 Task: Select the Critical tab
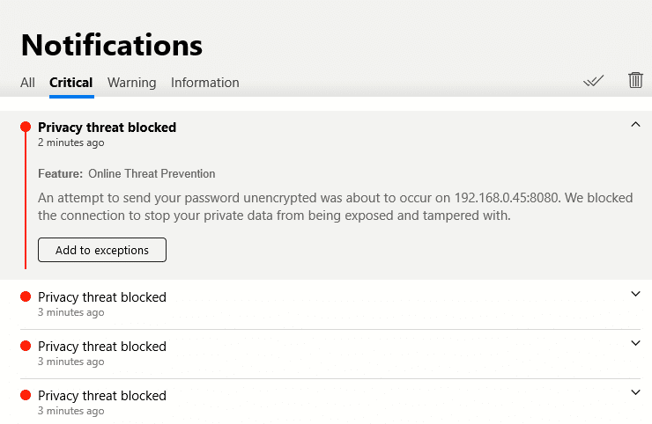coord(71,83)
